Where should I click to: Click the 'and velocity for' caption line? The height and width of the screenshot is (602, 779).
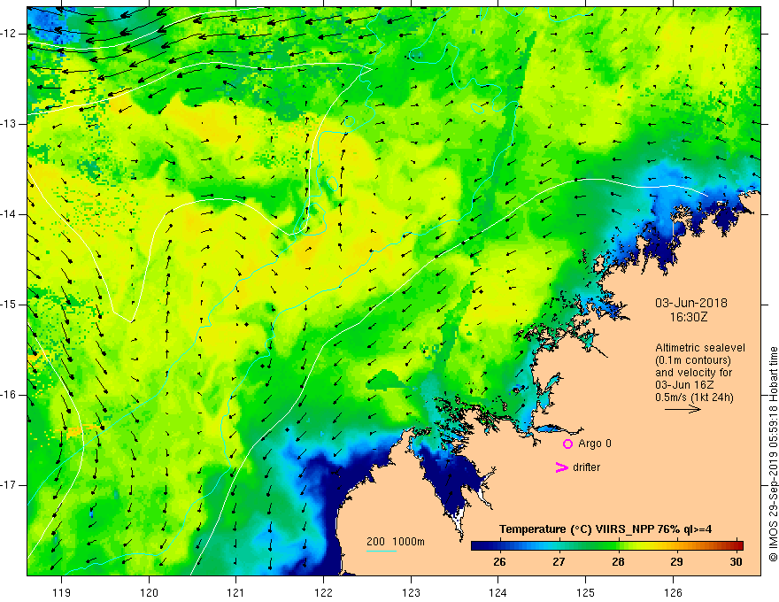(x=693, y=373)
